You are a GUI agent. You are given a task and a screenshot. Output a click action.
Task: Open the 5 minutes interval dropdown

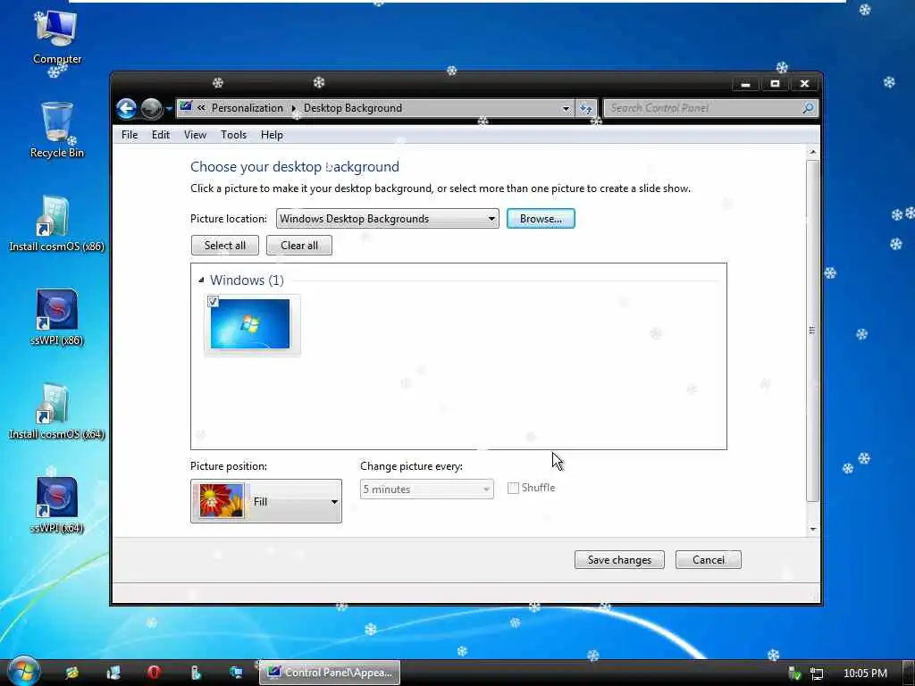tap(426, 489)
